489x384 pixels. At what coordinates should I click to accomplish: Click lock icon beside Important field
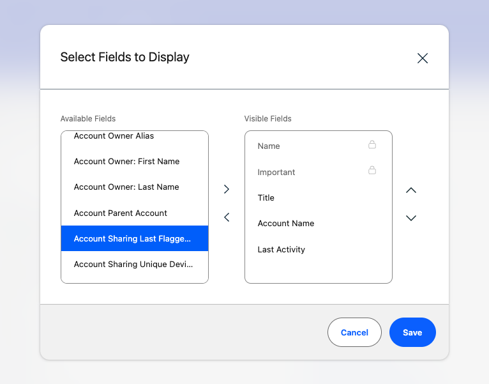point(372,170)
